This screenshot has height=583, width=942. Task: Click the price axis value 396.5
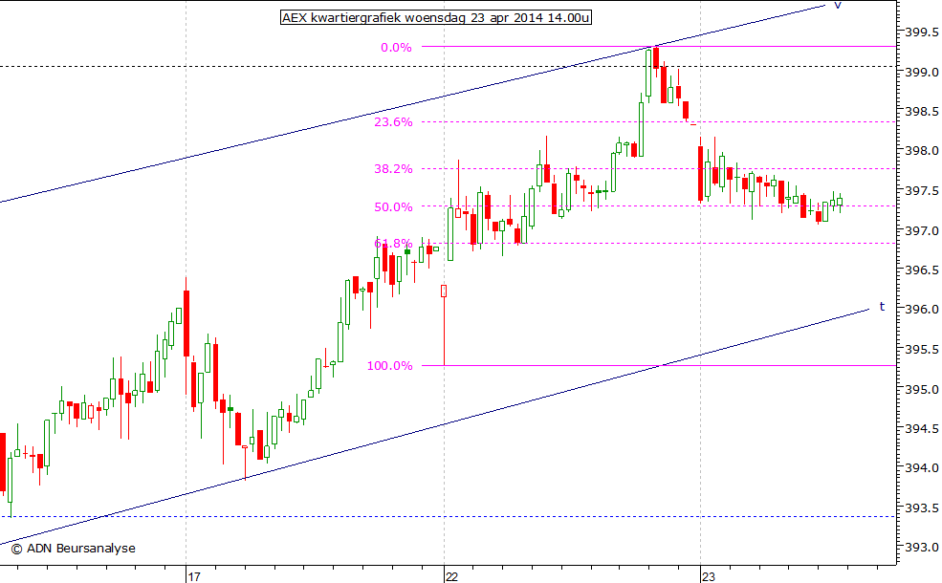(922, 270)
